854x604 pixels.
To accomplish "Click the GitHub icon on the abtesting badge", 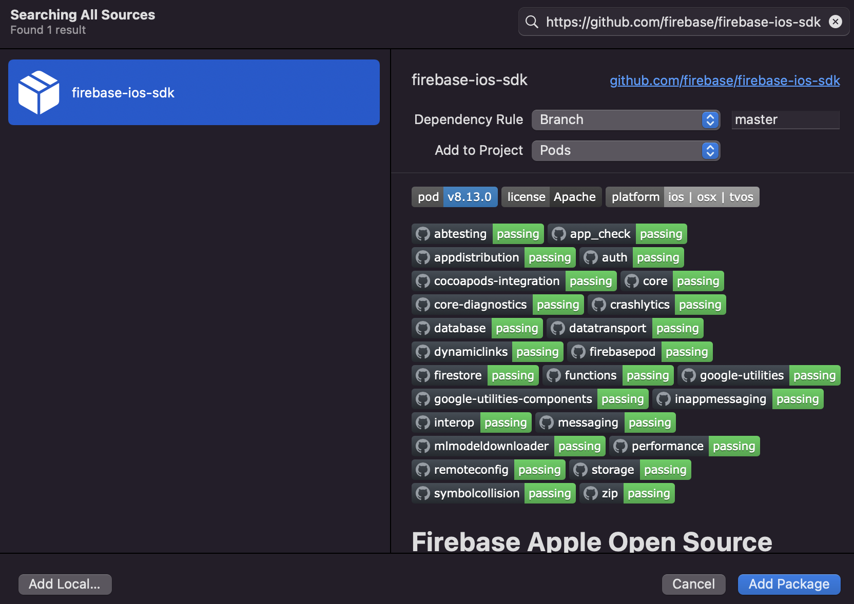I will (423, 234).
